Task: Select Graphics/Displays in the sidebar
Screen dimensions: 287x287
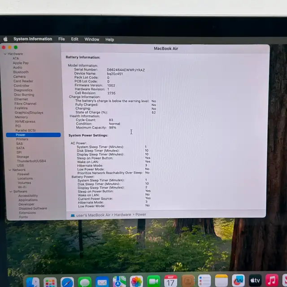Action: [x=29, y=113]
